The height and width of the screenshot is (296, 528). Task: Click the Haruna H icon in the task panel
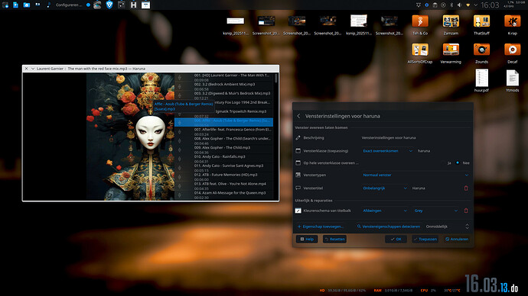(x=134, y=5)
